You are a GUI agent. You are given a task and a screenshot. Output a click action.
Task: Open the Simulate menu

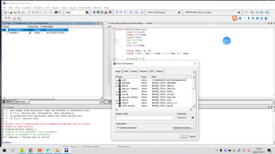pyautogui.click(x=38, y=8)
